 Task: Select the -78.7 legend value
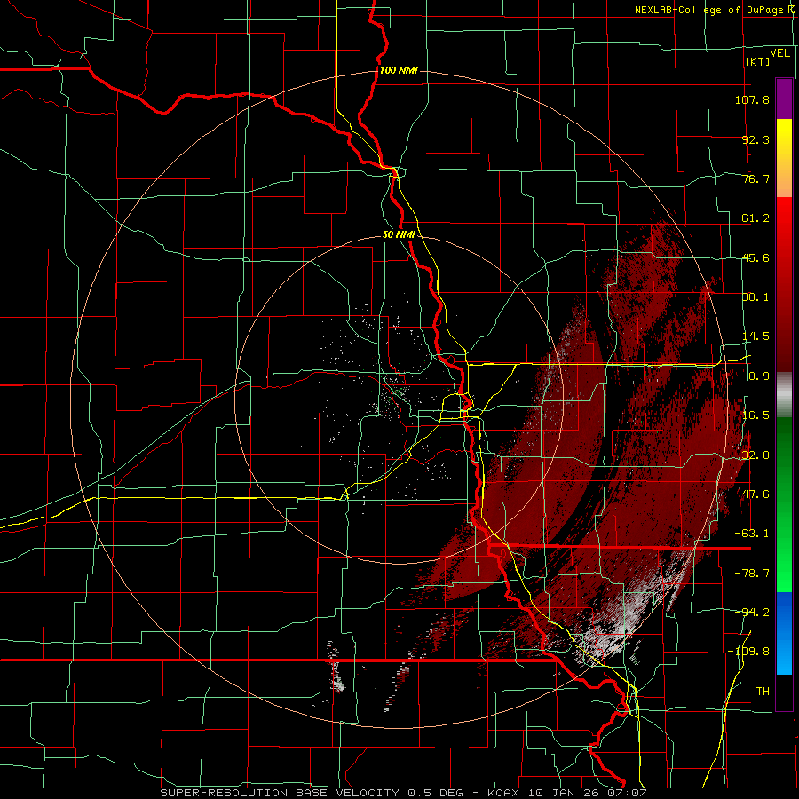752,574
